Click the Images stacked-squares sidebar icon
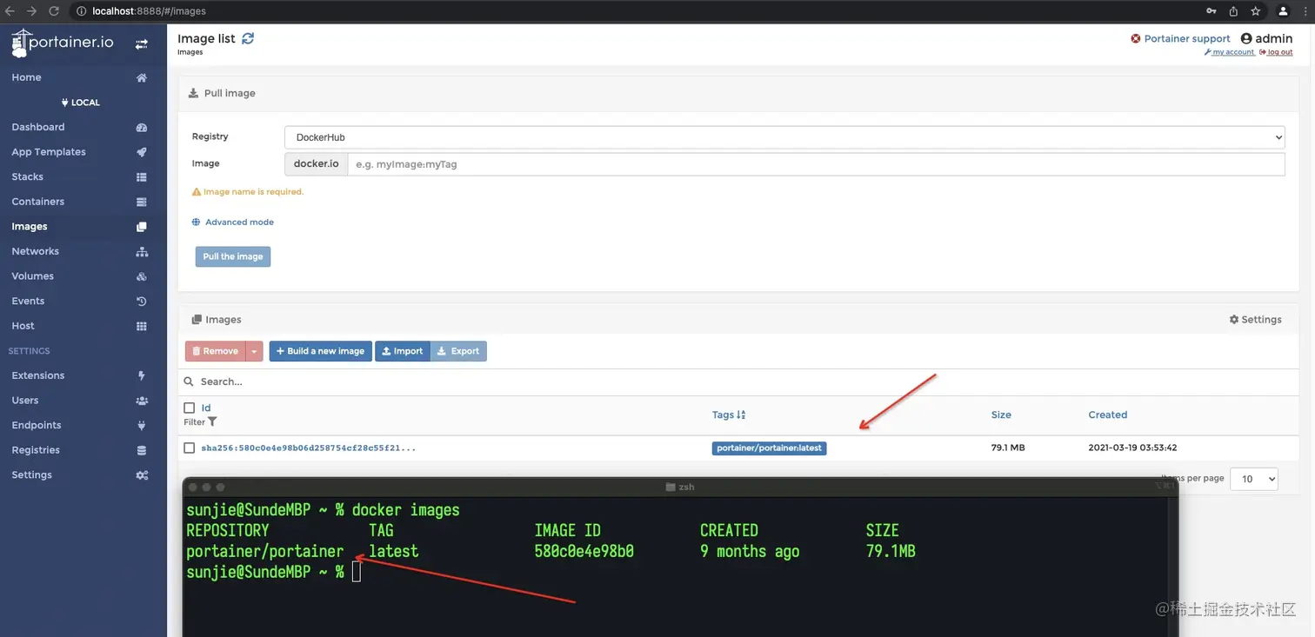The height and width of the screenshot is (637, 1315). click(x=142, y=227)
